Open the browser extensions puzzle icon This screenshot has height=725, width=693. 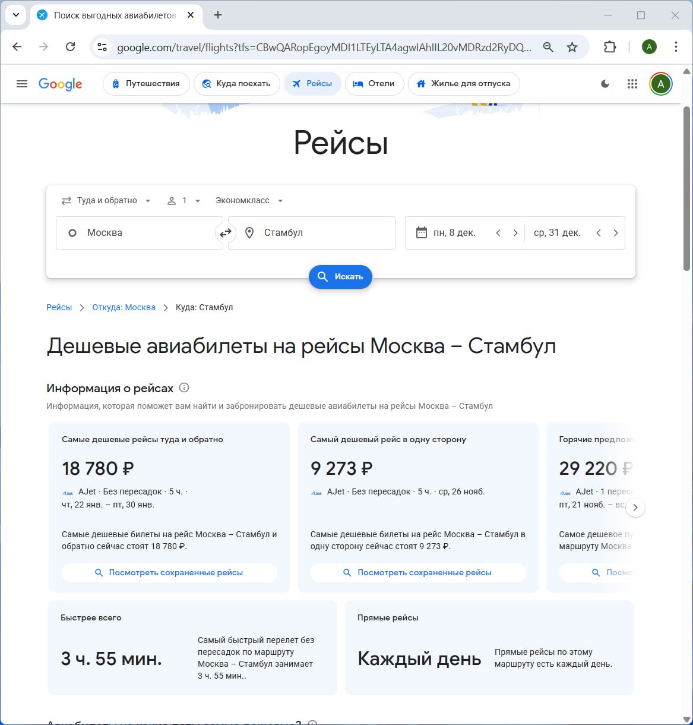[609, 46]
